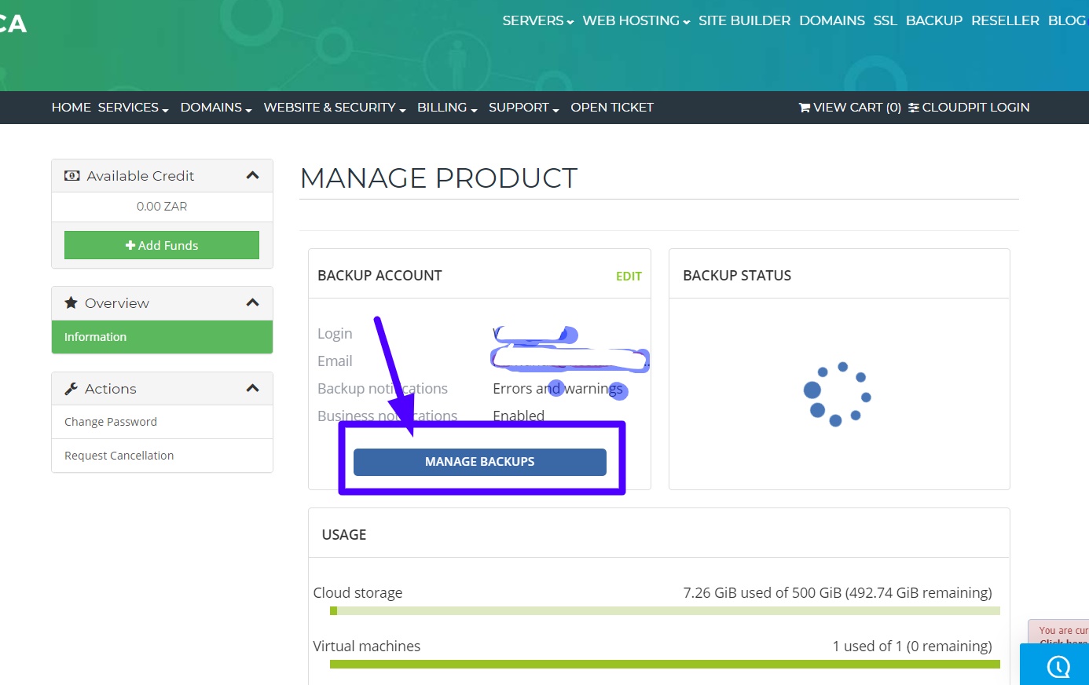Select Information in the Overview sidebar
The height and width of the screenshot is (685, 1089).
point(162,337)
